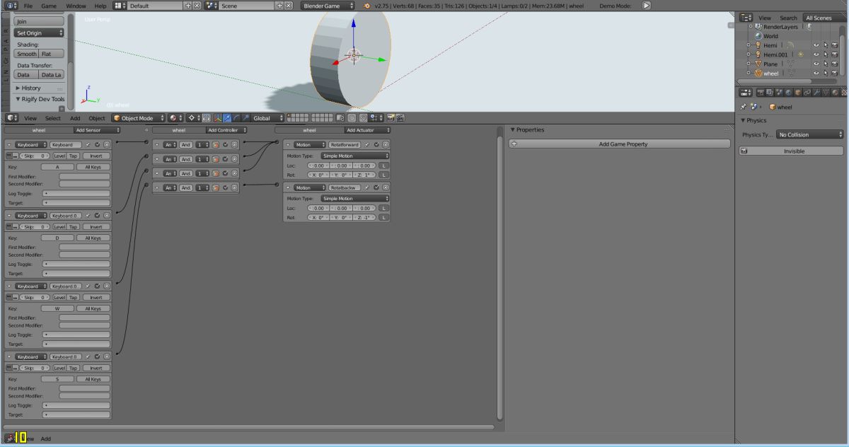Add new screen layout with plus icon
This screenshot has height=447, width=849.
187,5
